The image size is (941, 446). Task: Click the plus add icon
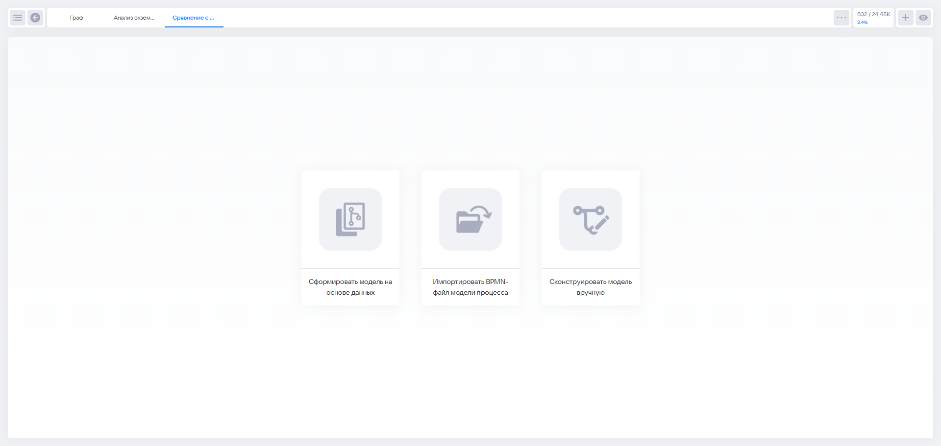(906, 18)
